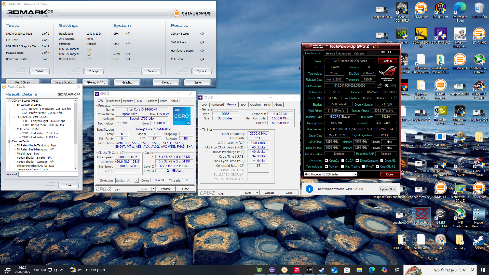Select the HWBOT Unigine desktop icon
The width and height of the screenshot is (489, 275).
point(460,38)
